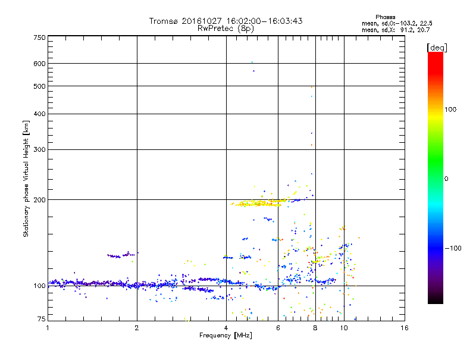Screen dimensions: 476x357
Task: Click the black bottom of the phase colorbar
Action: click(436, 300)
